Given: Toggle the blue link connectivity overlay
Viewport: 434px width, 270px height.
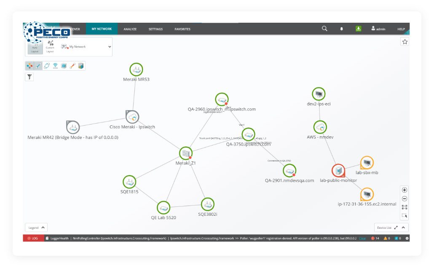Looking at the screenshot, I should (38, 66).
